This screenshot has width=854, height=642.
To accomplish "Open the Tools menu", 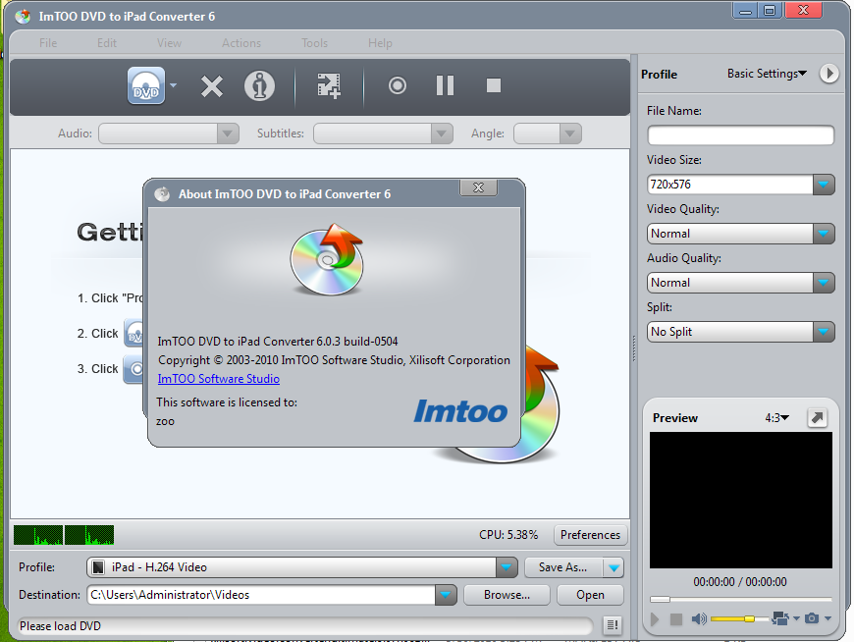I will (315, 43).
